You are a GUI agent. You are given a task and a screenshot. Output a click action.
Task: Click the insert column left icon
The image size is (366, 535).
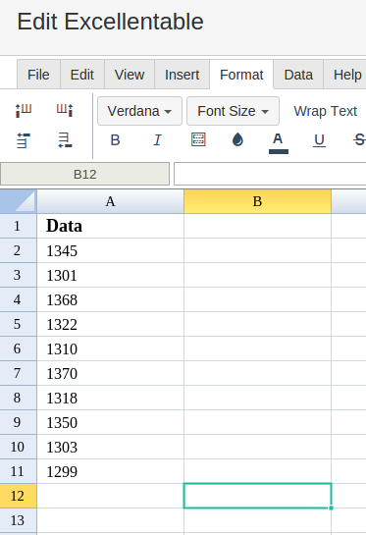pos(24,111)
